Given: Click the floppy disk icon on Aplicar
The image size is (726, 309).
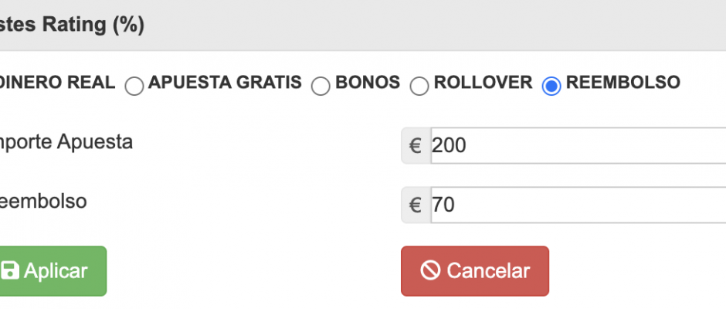Looking at the screenshot, I should click(x=10, y=271).
